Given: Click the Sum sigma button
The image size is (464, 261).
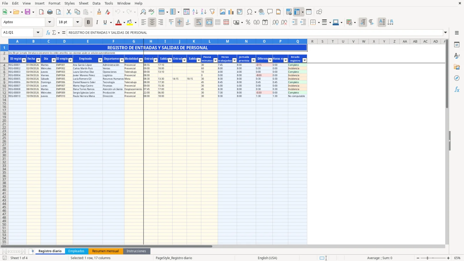Looking at the screenshot, I should pos(54,33).
